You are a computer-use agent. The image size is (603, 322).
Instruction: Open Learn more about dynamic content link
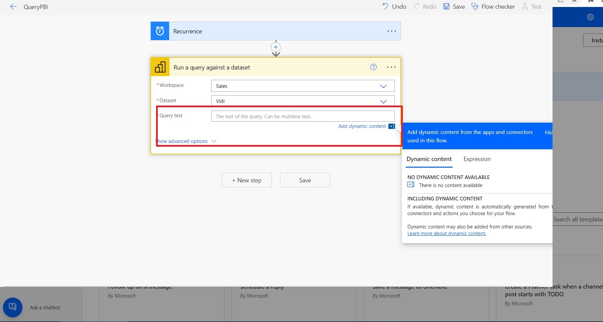coord(447,233)
